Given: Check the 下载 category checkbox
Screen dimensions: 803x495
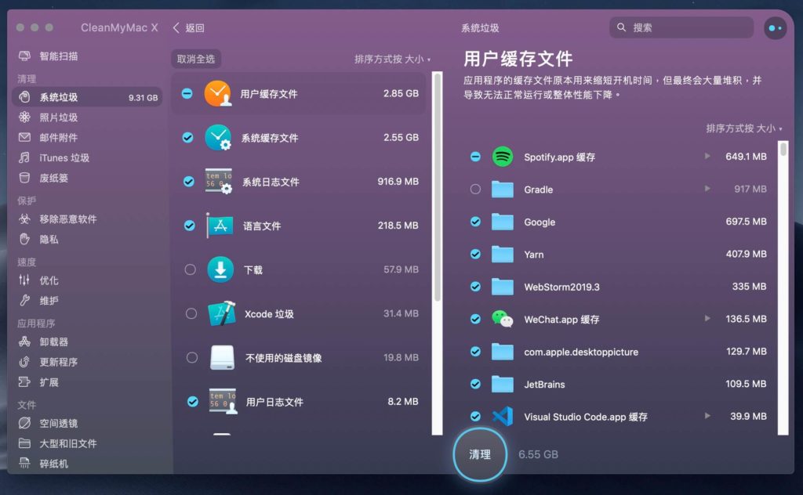Looking at the screenshot, I should [x=190, y=269].
